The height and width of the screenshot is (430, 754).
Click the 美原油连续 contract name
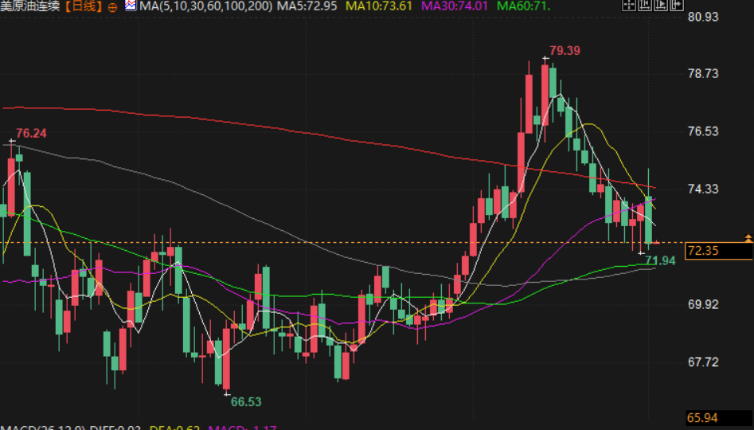point(30,6)
